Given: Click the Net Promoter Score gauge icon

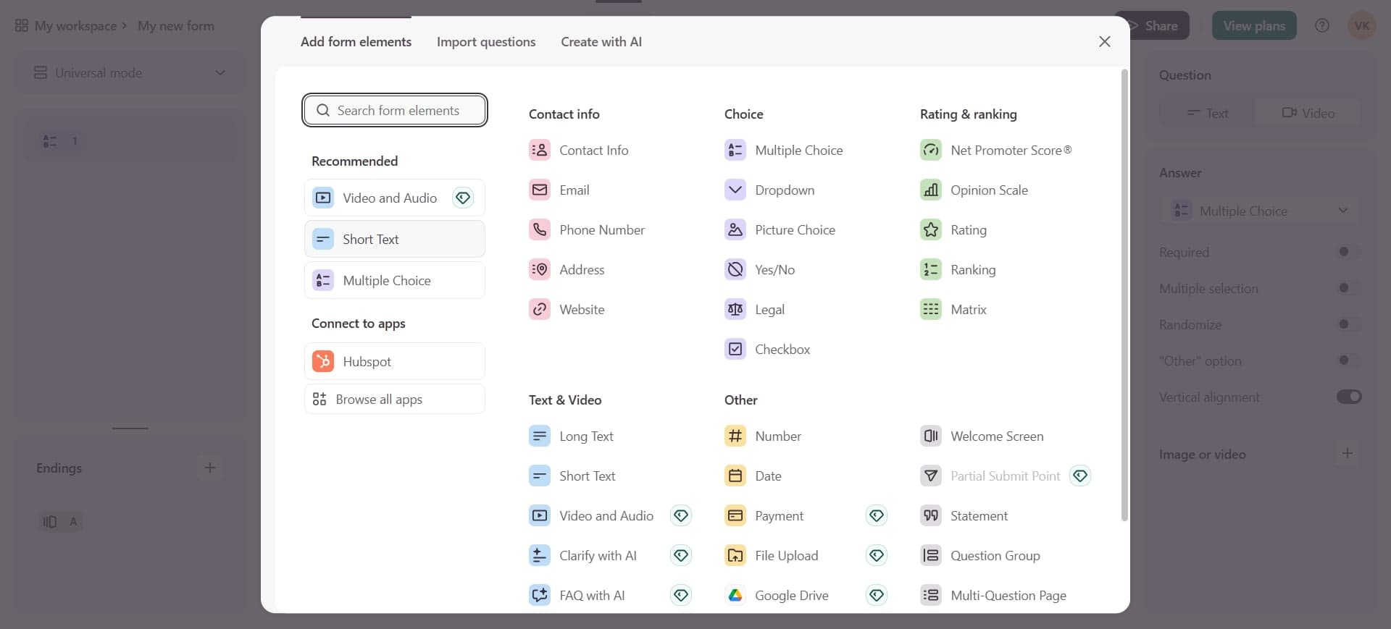Looking at the screenshot, I should coord(930,151).
